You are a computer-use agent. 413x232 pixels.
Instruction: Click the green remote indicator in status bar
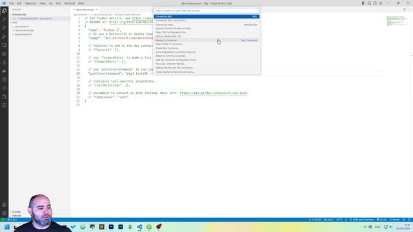click(3, 220)
